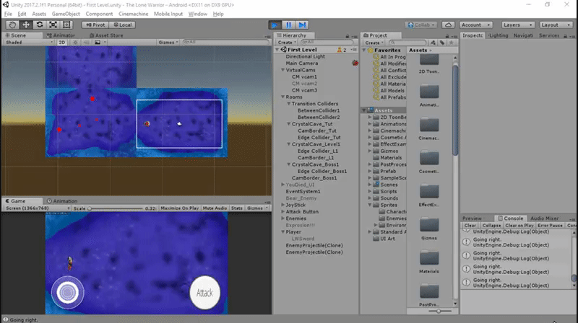Select the Rotate tool
The width and height of the screenshot is (578, 323).
pyautogui.click(x=40, y=25)
